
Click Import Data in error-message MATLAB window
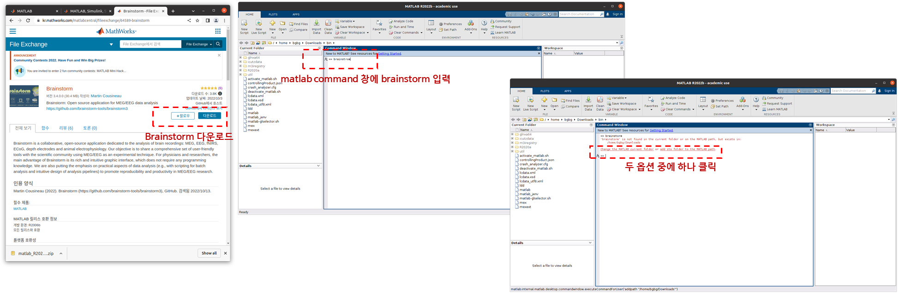click(x=588, y=103)
